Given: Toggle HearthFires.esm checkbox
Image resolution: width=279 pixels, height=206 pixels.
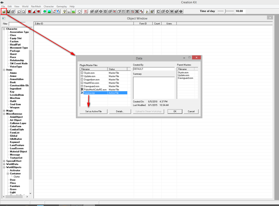Looking at the screenshot, I should (x=82, y=83).
